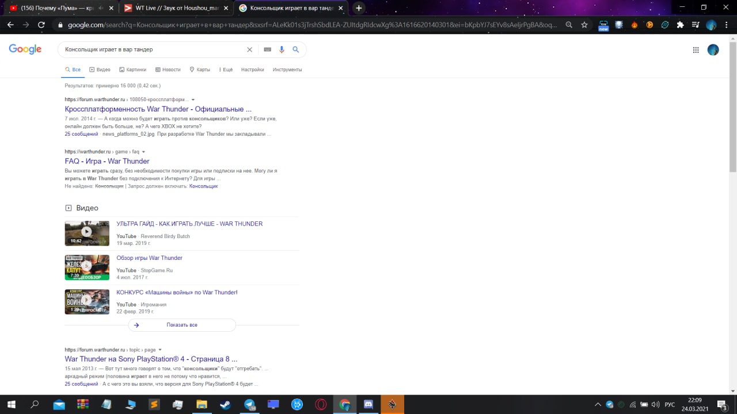Open the 'Ещё' more filters menu

coord(226,70)
